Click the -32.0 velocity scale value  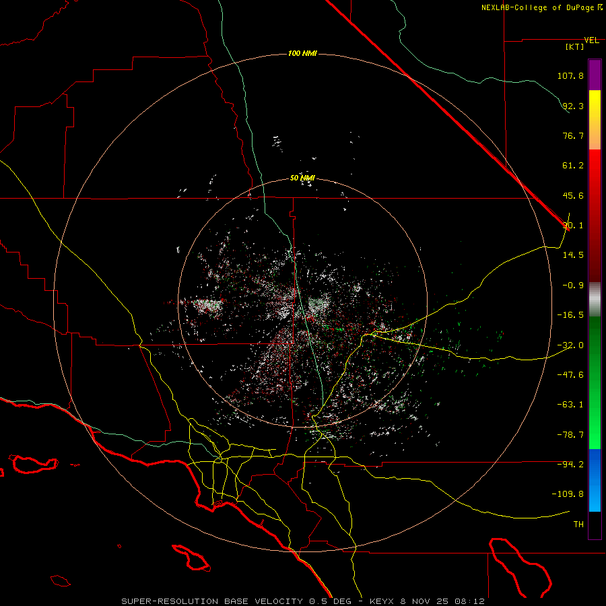(x=570, y=345)
